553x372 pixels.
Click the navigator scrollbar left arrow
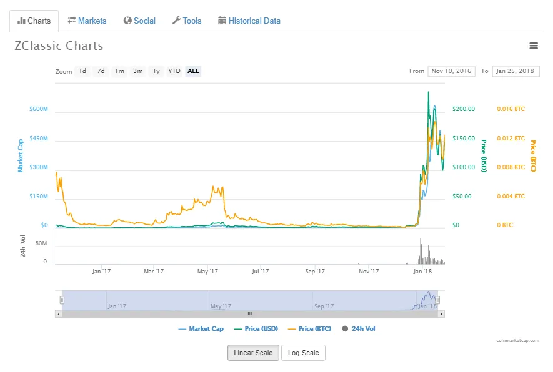click(59, 314)
